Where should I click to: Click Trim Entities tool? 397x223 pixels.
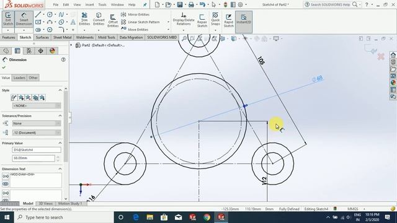tap(84, 19)
